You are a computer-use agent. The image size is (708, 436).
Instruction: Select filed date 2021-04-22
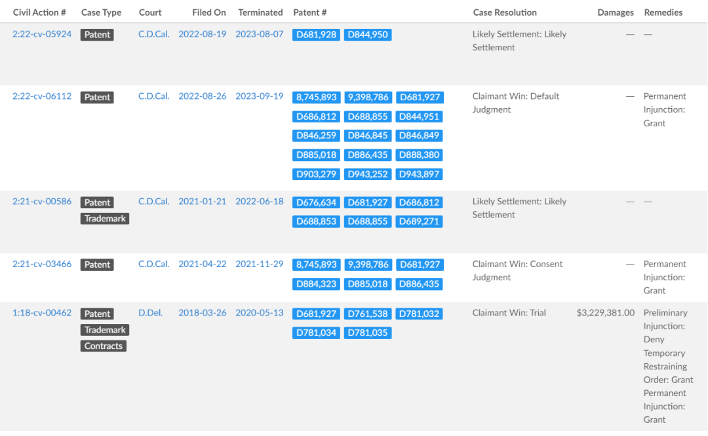(x=203, y=264)
